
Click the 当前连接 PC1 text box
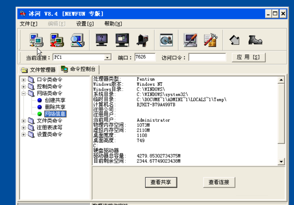pos(79,57)
